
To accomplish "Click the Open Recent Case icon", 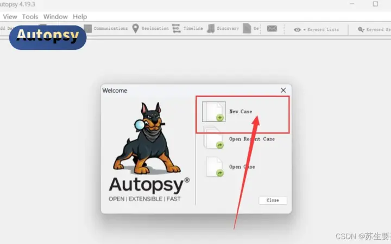I will pyautogui.click(x=213, y=138).
